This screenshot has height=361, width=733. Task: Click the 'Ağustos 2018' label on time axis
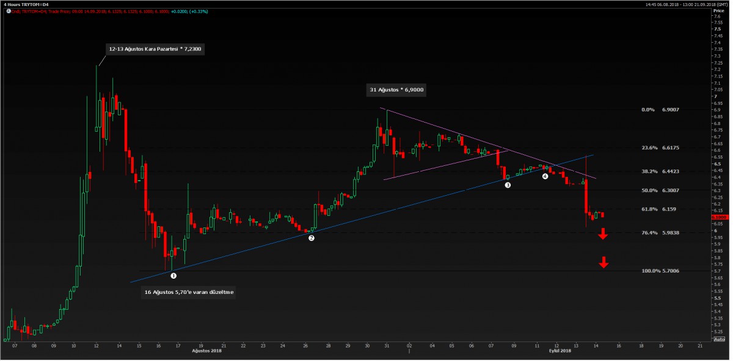pos(206,351)
